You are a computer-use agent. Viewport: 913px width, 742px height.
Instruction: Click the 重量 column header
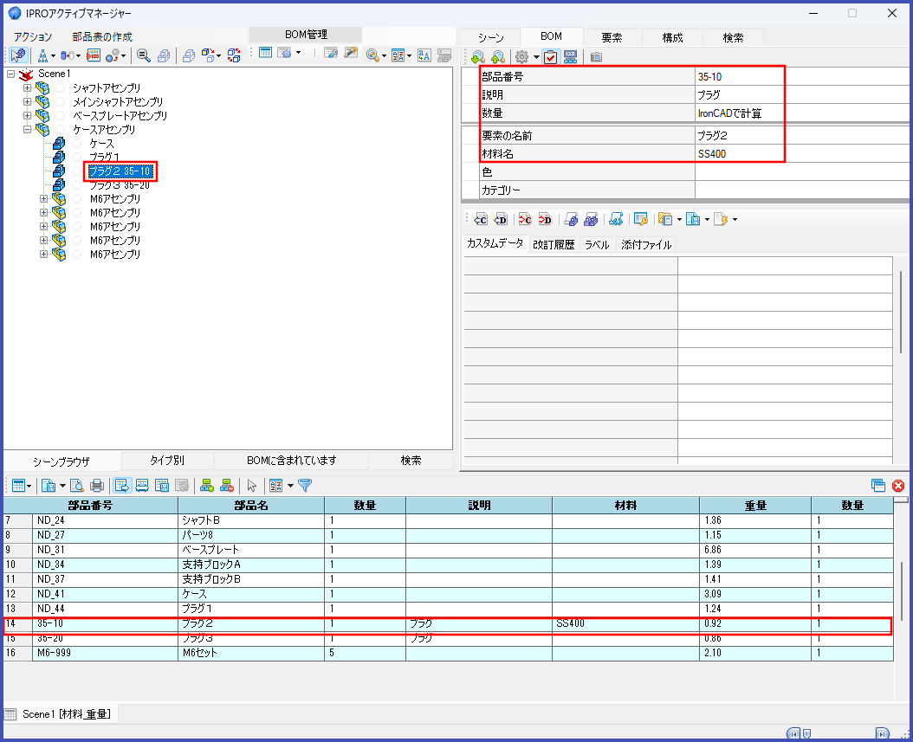point(754,506)
